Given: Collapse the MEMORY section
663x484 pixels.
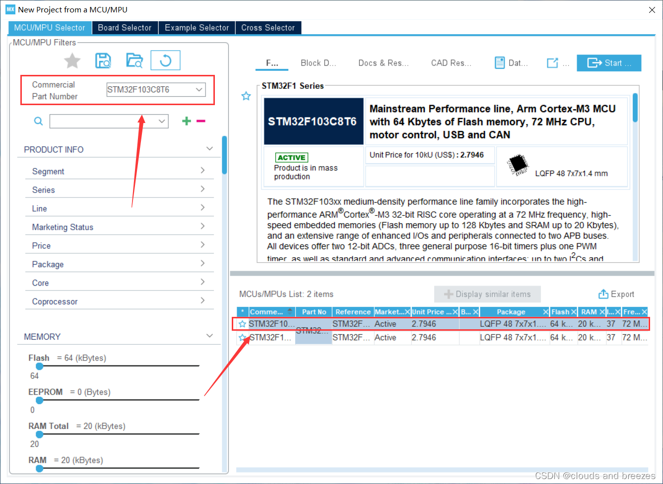Looking at the screenshot, I should 209,336.
